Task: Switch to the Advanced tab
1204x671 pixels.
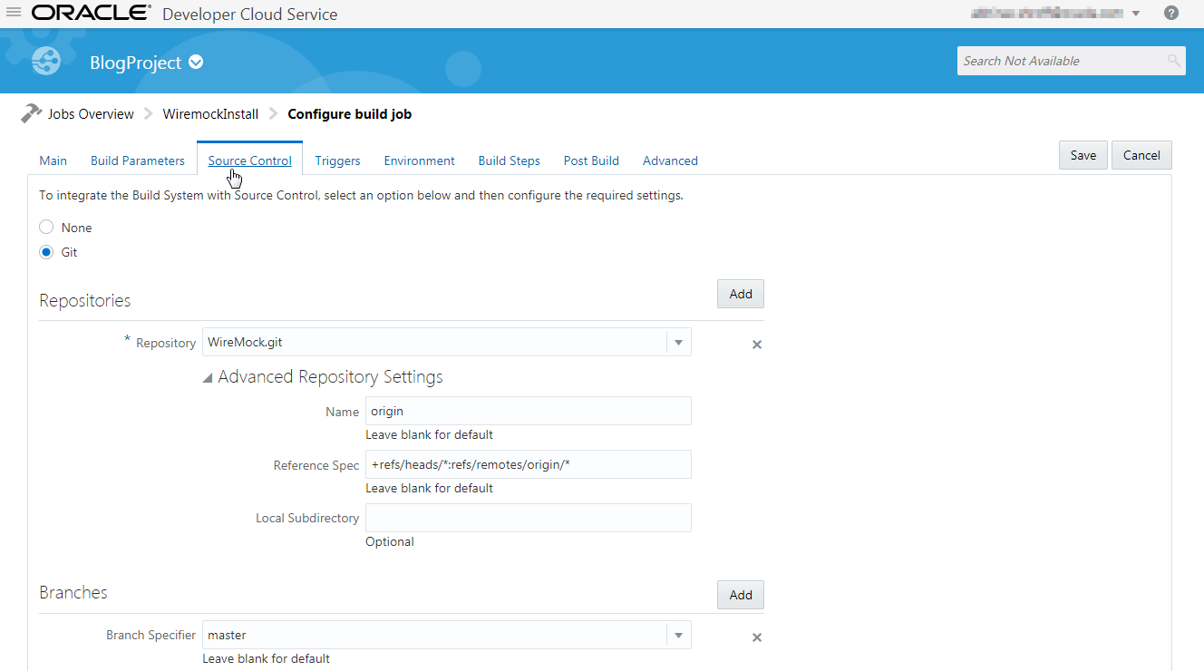Action: pos(670,160)
